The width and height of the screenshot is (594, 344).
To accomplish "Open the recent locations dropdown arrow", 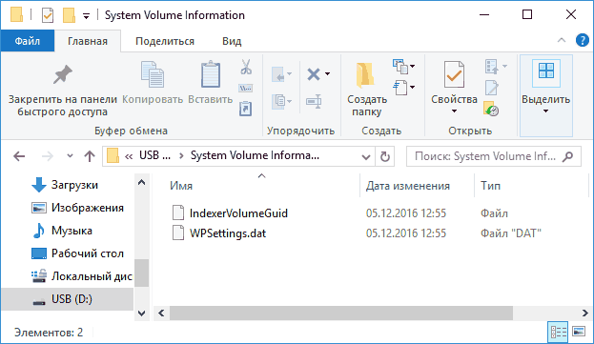I will (x=70, y=155).
